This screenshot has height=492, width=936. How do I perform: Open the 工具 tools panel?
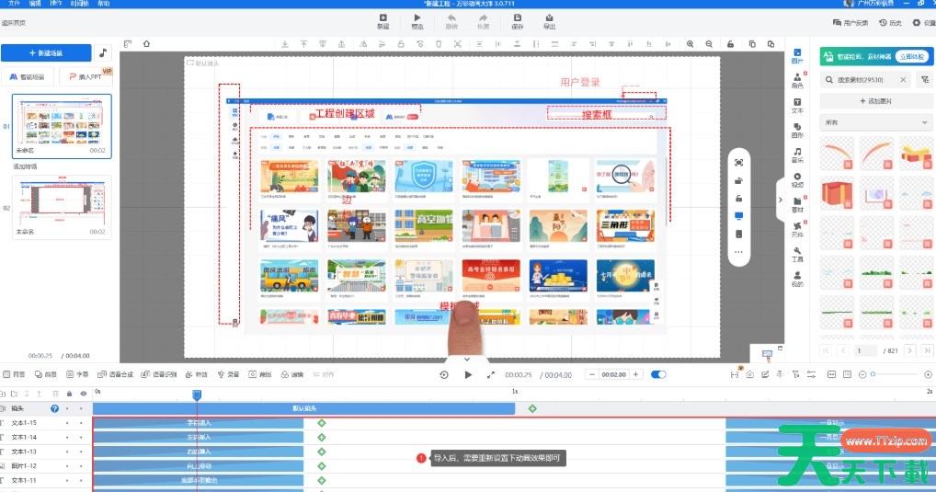(x=797, y=254)
